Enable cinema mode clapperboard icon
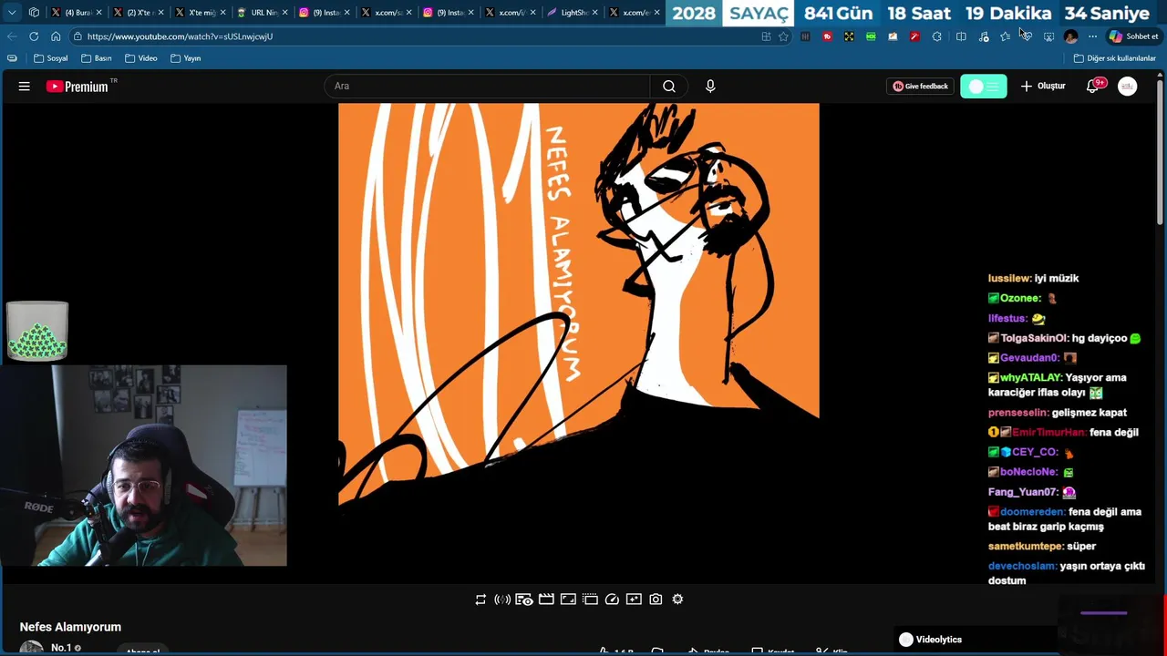1167x656 pixels. click(546, 600)
